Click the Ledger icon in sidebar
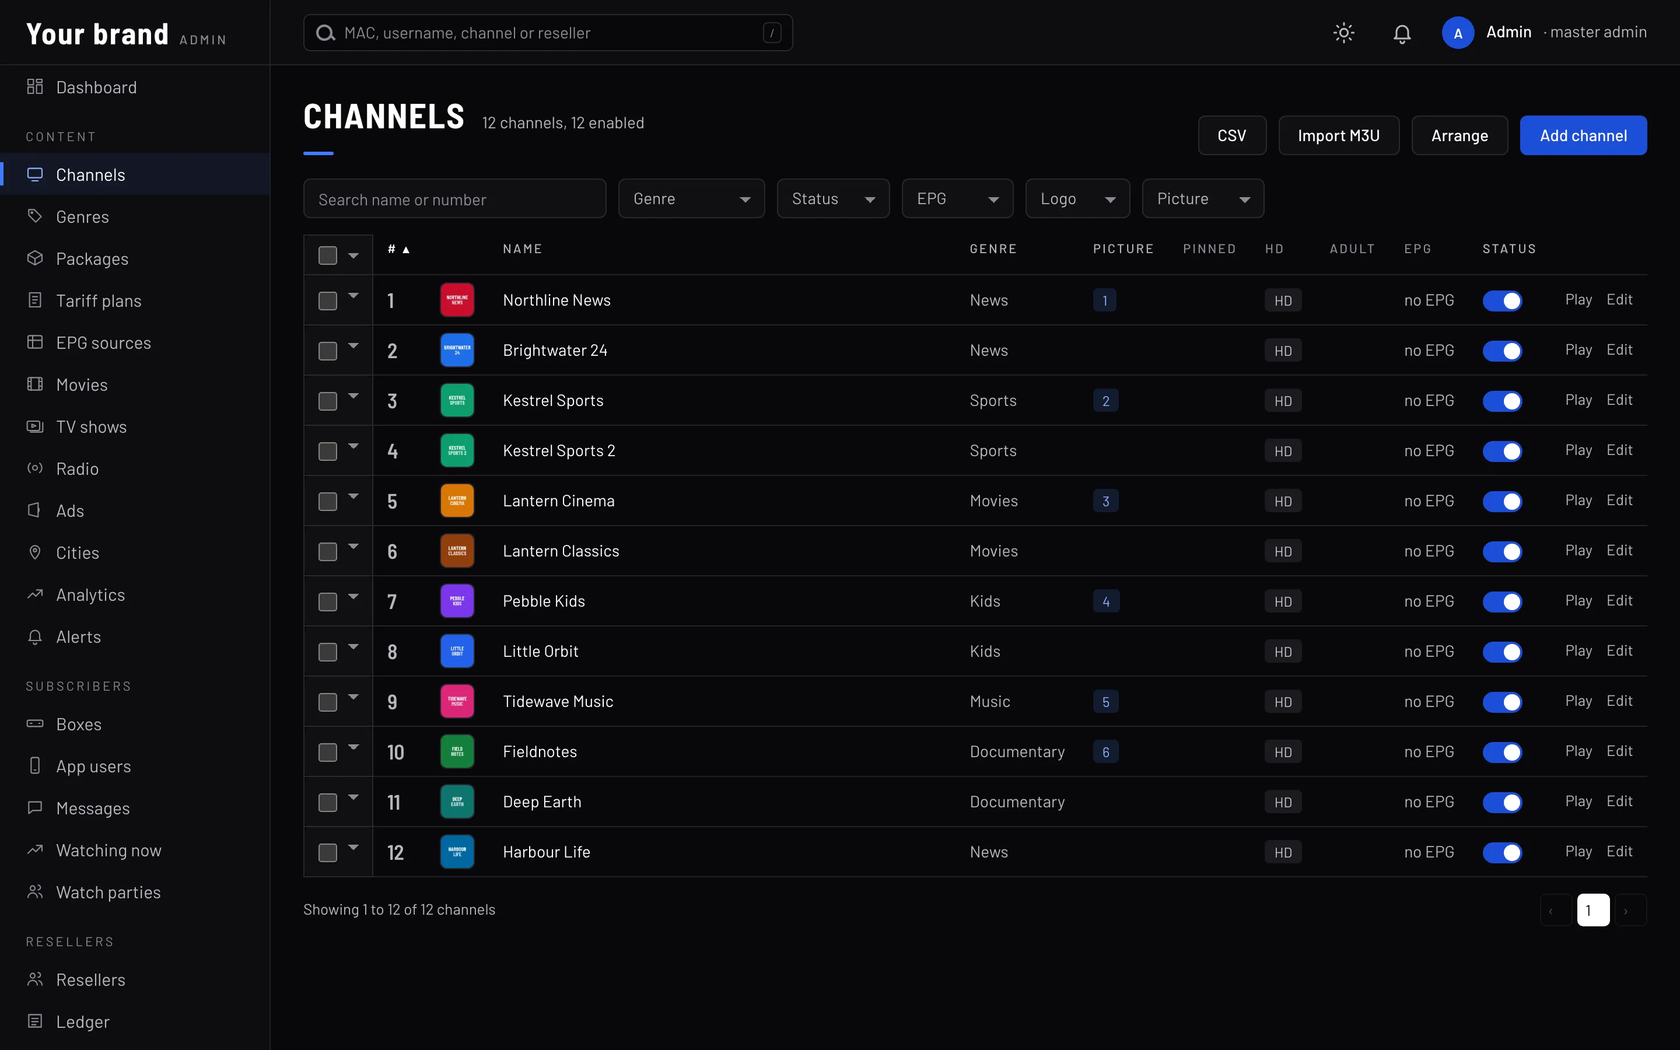Viewport: 1680px width, 1050px height. pos(35,1021)
